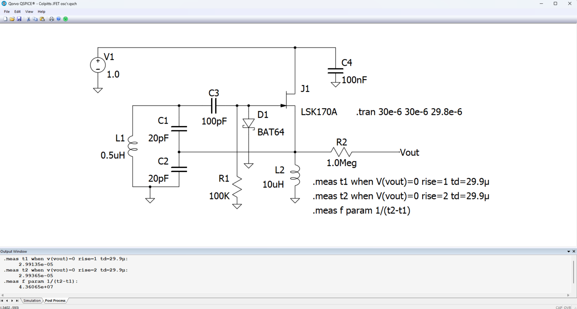577x309 pixels.
Task: Switch to the Simulation tab
Action: tap(32, 300)
